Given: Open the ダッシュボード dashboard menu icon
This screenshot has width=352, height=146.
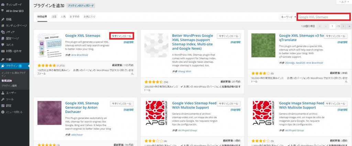Looking at the screenshot, I should 3,5.
